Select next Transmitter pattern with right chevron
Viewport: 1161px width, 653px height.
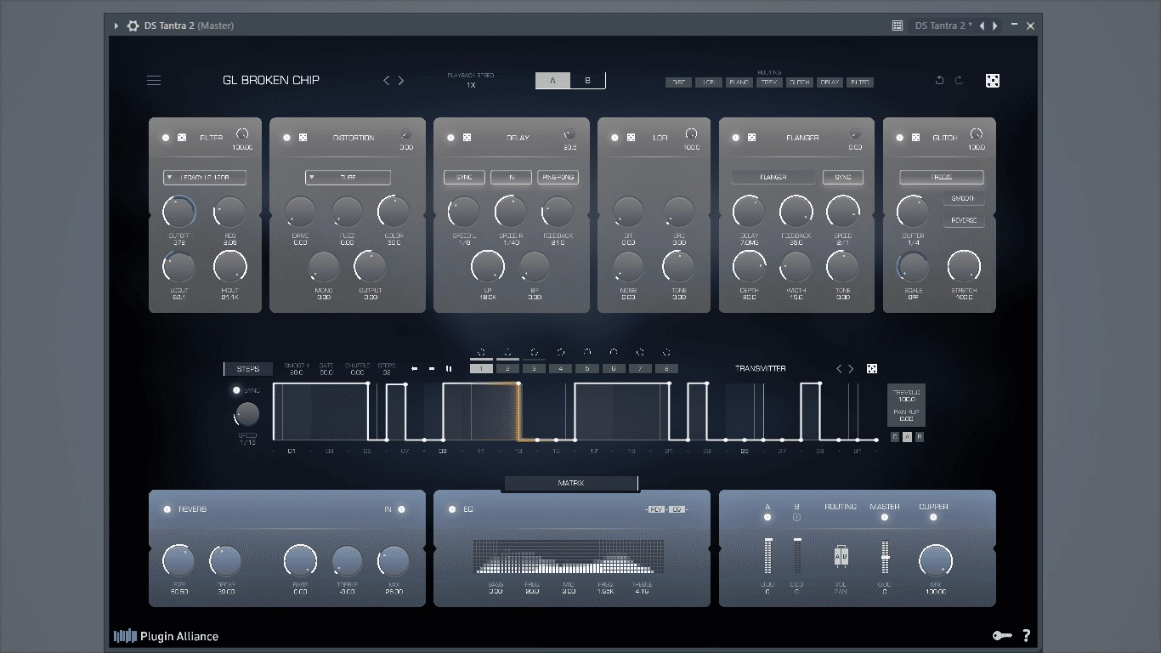[x=852, y=369]
